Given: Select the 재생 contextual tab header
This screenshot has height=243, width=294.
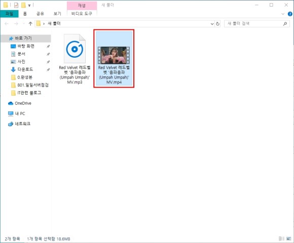Looking at the screenshot, I should pyautogui.click(x=82, y=6).
